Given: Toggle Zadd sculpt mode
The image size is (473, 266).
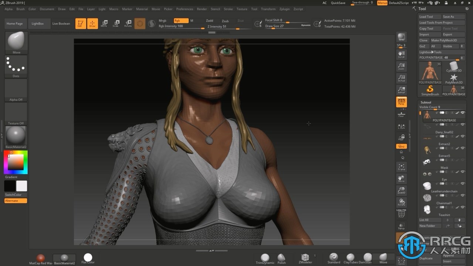Looking at the screenshot, I should [x=210, y=21].
